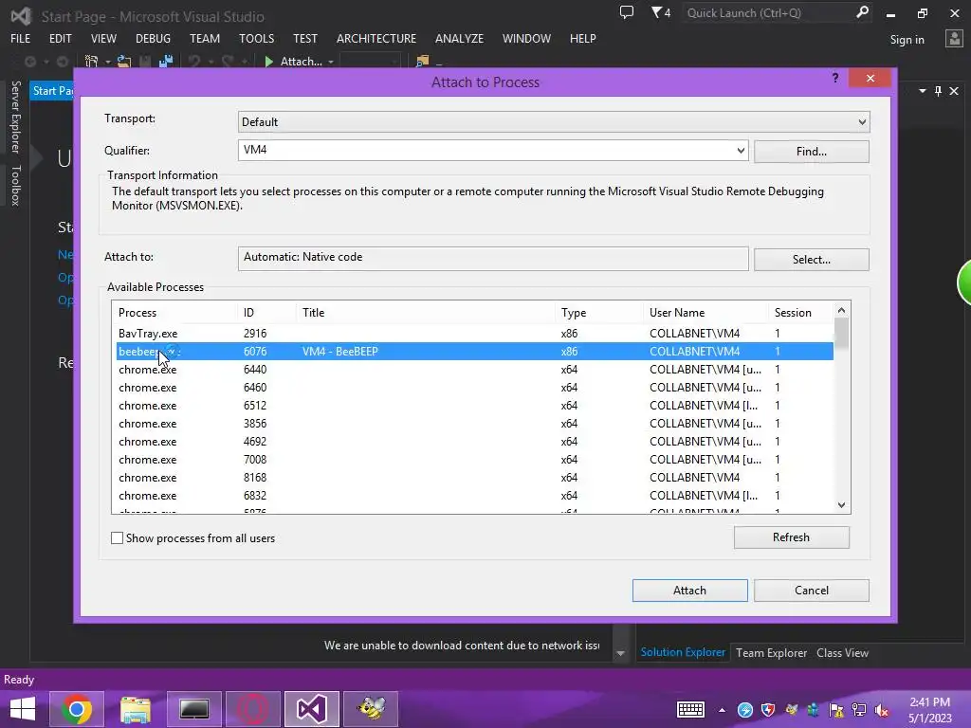Open the notifications flag icon showing 4

tap(661, 12)
